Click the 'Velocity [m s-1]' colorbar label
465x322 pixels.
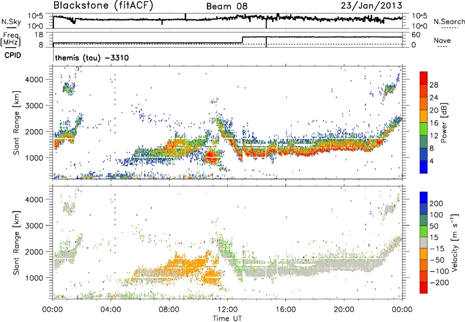[x=455, y=242]
